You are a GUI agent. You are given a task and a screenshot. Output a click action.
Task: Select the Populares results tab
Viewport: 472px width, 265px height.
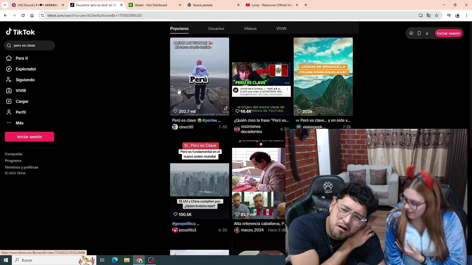click(x=179, y=28)
